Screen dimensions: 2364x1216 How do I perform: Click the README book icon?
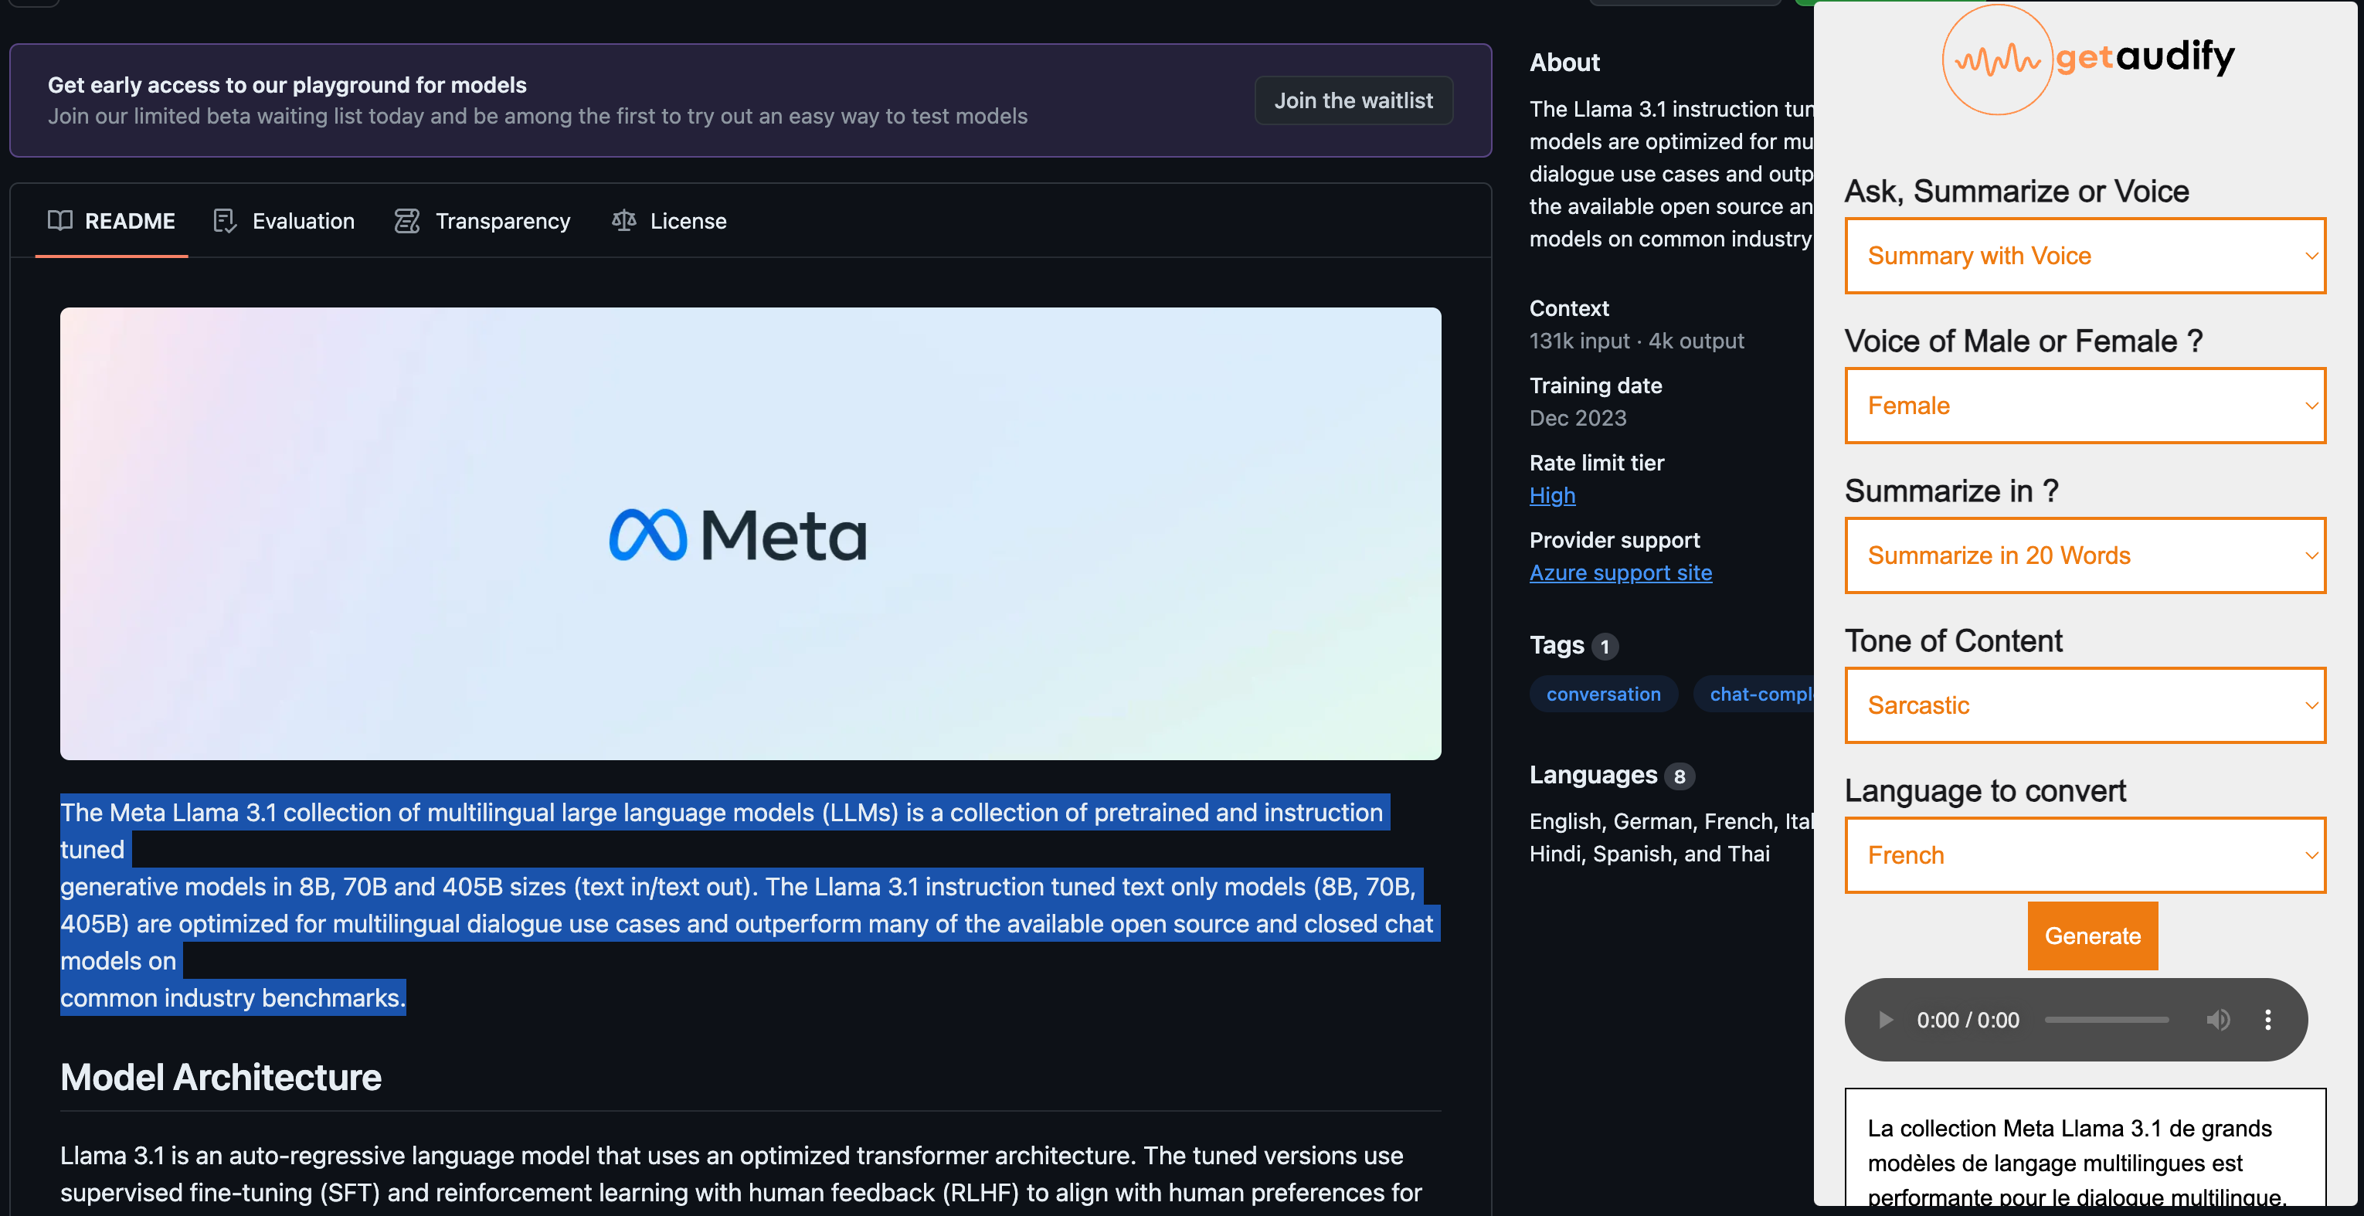[x=59, y=220]
